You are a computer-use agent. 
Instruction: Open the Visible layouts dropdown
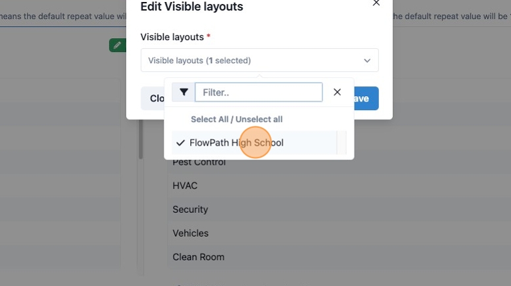[259, 60]
